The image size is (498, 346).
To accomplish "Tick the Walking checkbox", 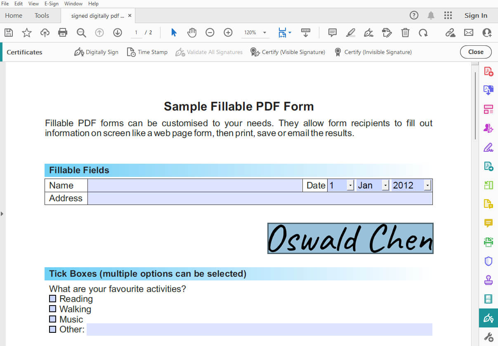I will [x=53, y=308].
